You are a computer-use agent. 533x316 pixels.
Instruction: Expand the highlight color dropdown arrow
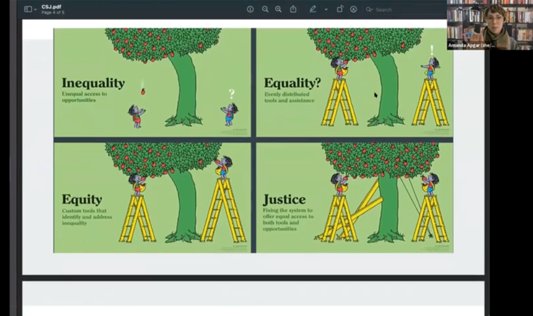(326, 10)
